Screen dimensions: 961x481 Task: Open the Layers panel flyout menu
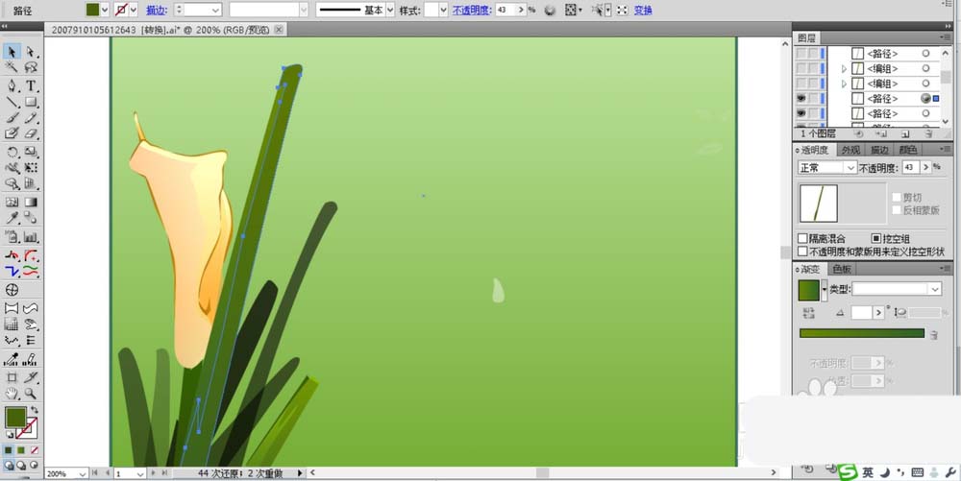pyautogui.click(x=946, y=38)
